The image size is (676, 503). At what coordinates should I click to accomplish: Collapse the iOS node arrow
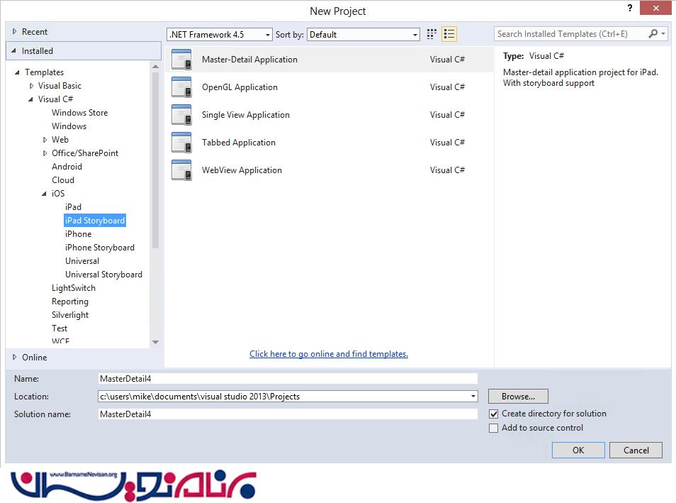(x=44, y=194)
